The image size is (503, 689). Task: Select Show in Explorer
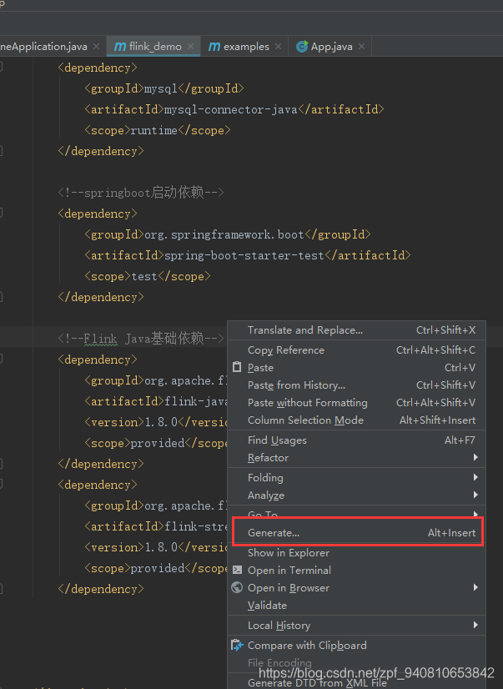pos(356,553)
